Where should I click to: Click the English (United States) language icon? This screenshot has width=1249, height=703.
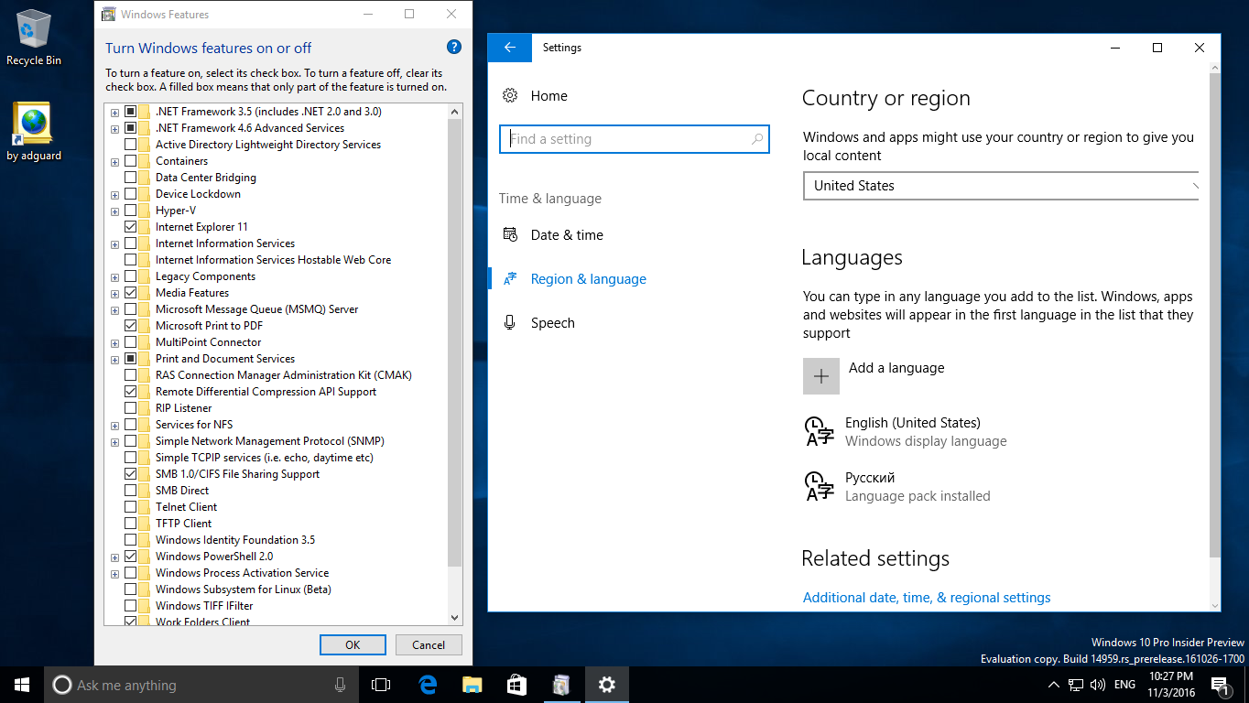point(819,431)
